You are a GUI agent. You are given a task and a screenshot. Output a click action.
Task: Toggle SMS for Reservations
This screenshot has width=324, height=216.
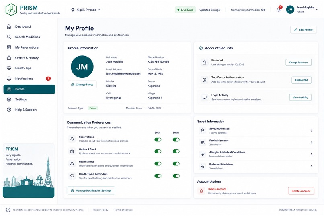click(158, 140)
